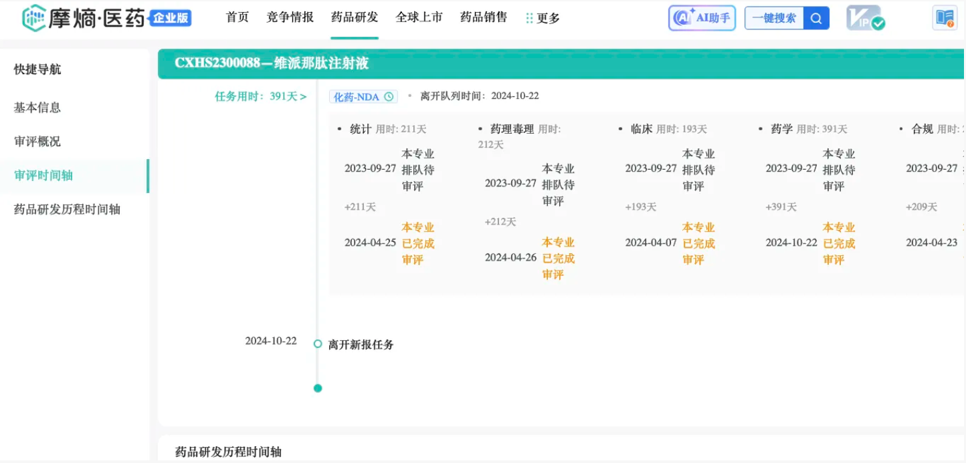Jump to 基本信息 in quick navigation
Viewport: 966px width, 463px height.
coord(37,108)
